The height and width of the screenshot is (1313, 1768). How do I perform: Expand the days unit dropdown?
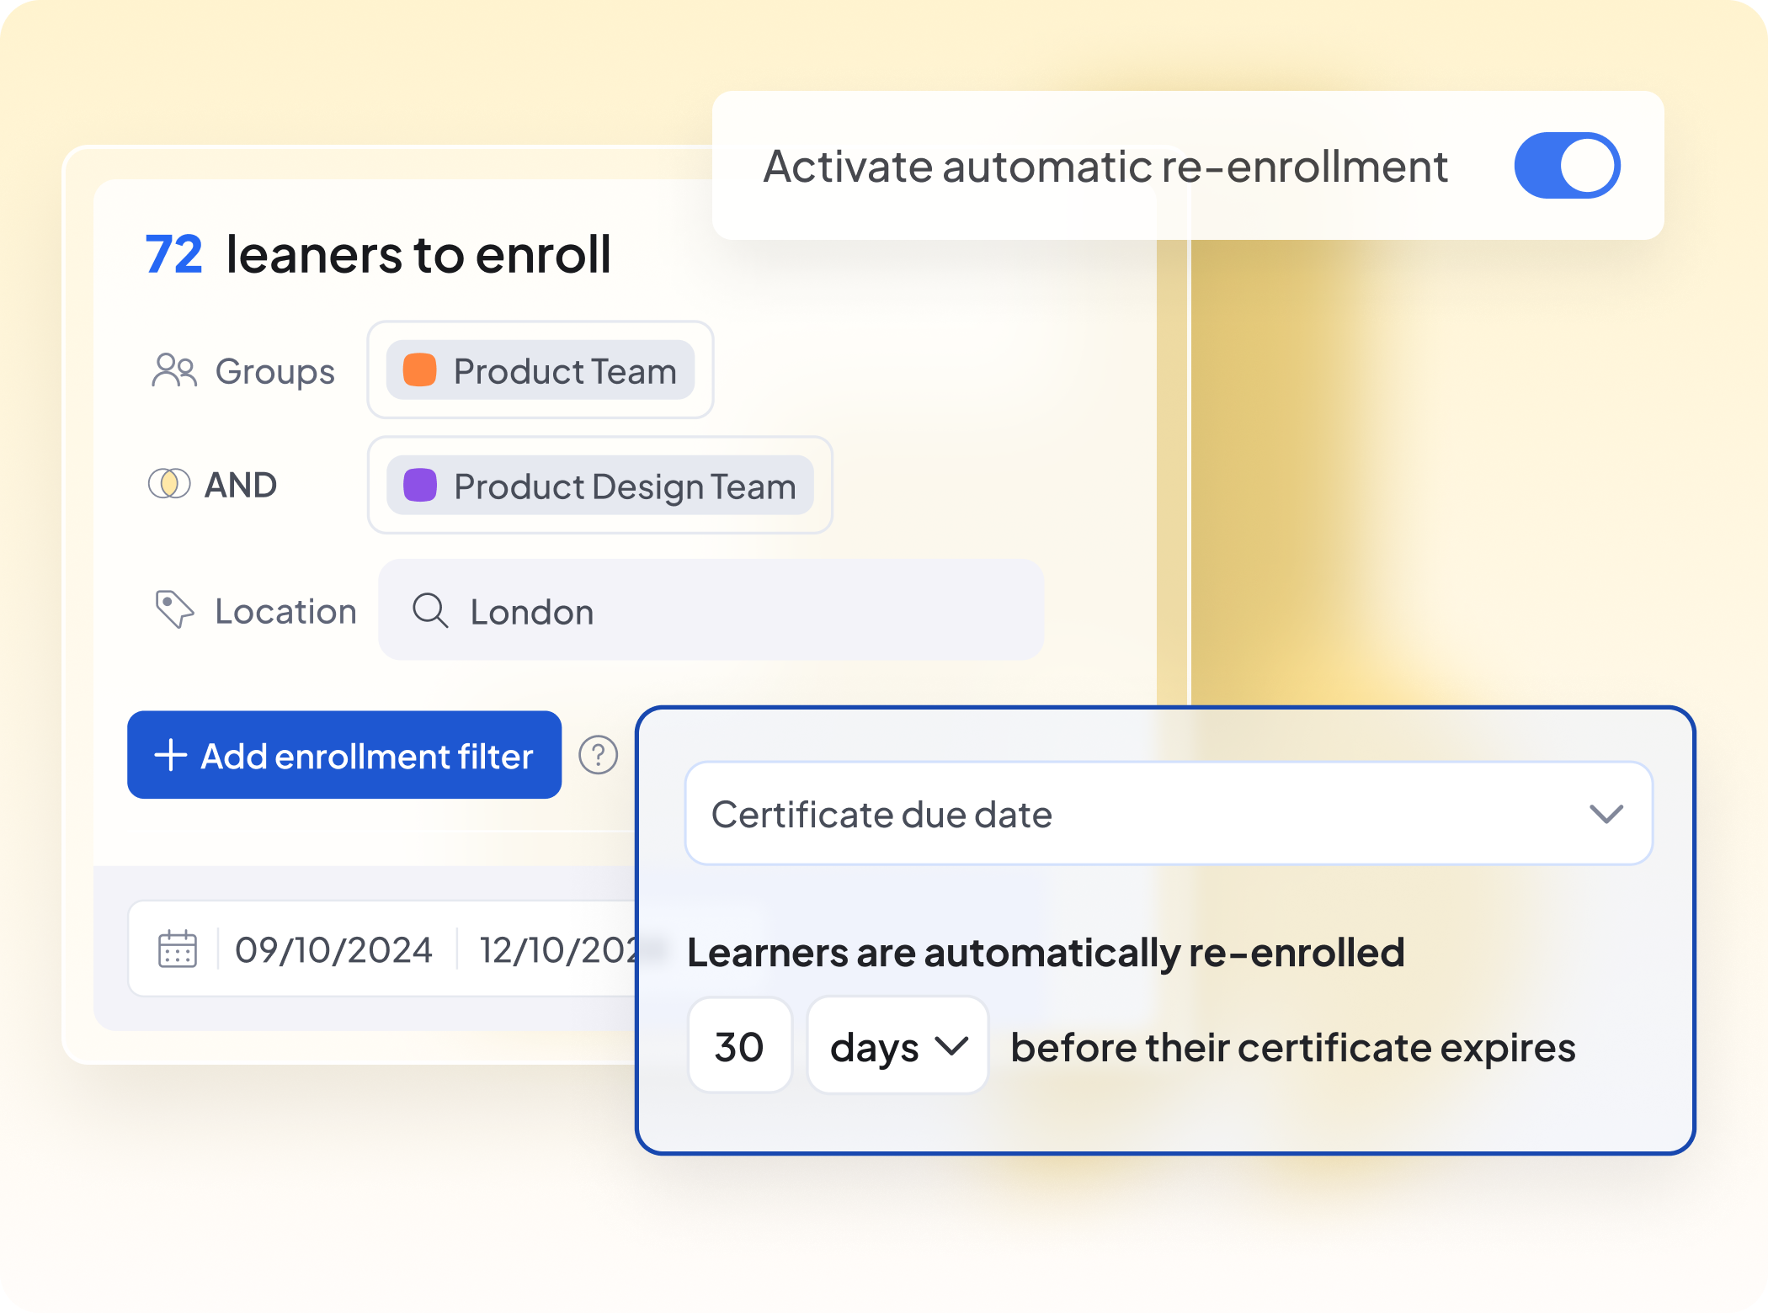click(897, 1046)
